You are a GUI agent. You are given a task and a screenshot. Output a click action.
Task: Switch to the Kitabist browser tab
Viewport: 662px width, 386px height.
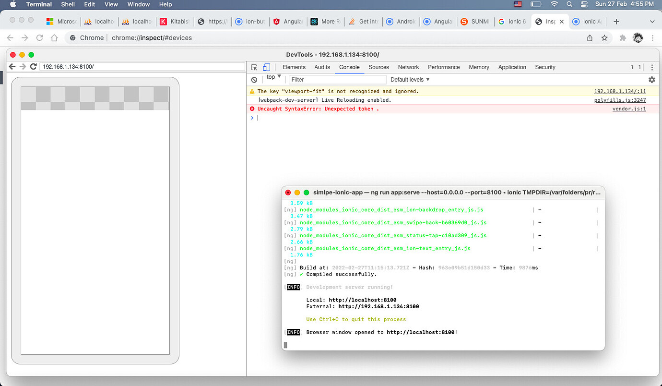coord(175,22)
